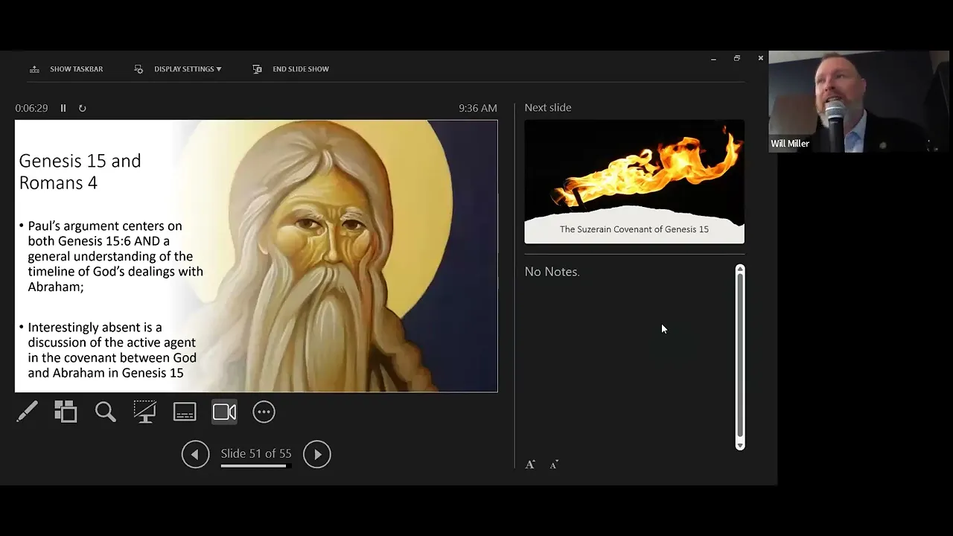Click the Next slide label
The height and width of the screenshot is (536, 953).
click(548, 107)
